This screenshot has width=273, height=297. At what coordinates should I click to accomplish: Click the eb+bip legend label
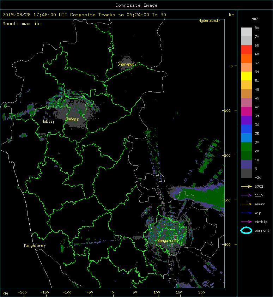click(x=261, y=222)
